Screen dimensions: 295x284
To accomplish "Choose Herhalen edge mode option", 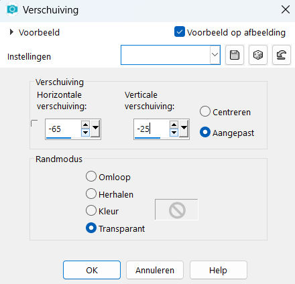I will click(91, 194).
